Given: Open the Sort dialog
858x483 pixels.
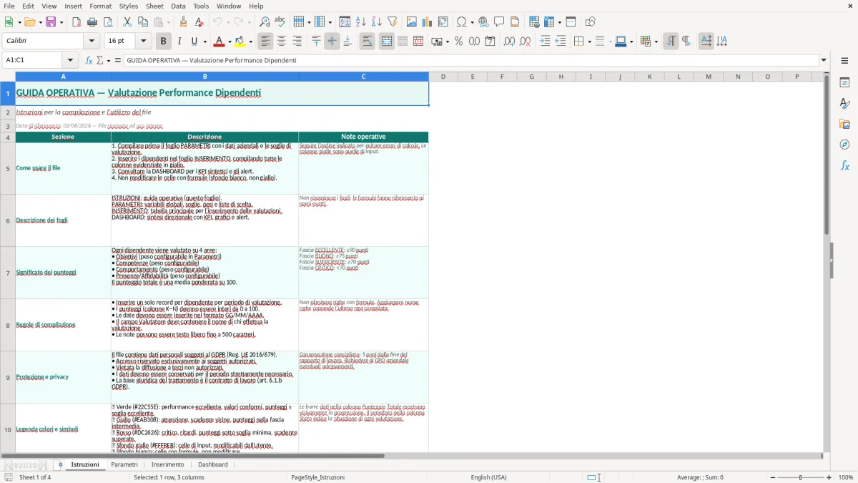Looking at the screenshot, I should (345, 22).
